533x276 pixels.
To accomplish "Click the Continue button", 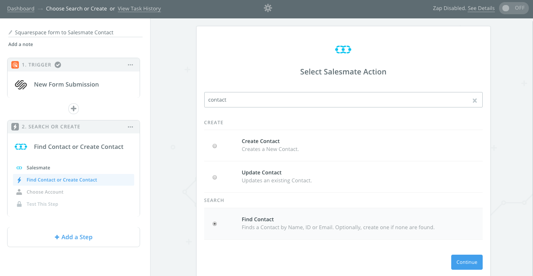I will tap(467, 262).
